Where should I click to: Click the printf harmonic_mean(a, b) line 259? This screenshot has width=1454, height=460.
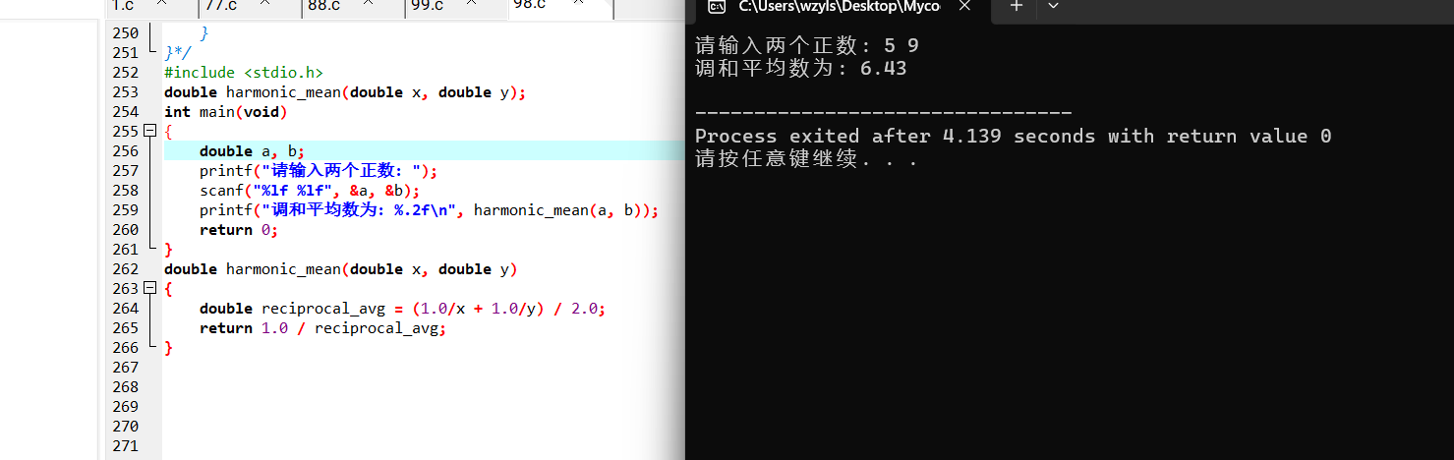tap(429, 210)
